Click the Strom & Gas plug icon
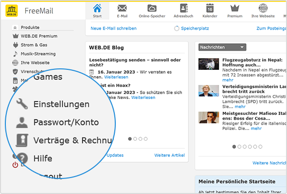The width and height of the screenshot is (287, 194). pos(16,45)
